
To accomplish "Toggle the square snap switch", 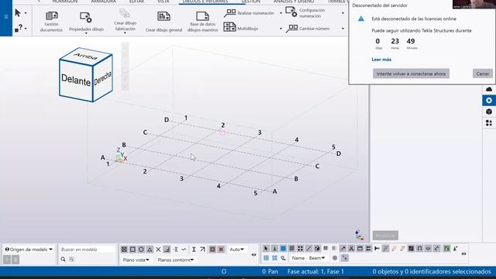I will [133, 250].
